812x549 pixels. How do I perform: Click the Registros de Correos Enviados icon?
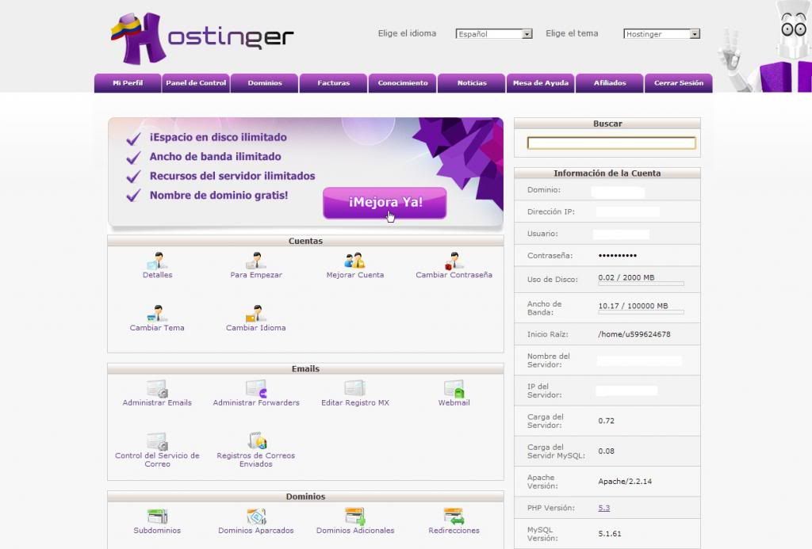click(x=257, y=440)
